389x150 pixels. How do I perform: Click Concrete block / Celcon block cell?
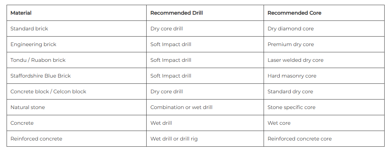(x=77, y=91)
